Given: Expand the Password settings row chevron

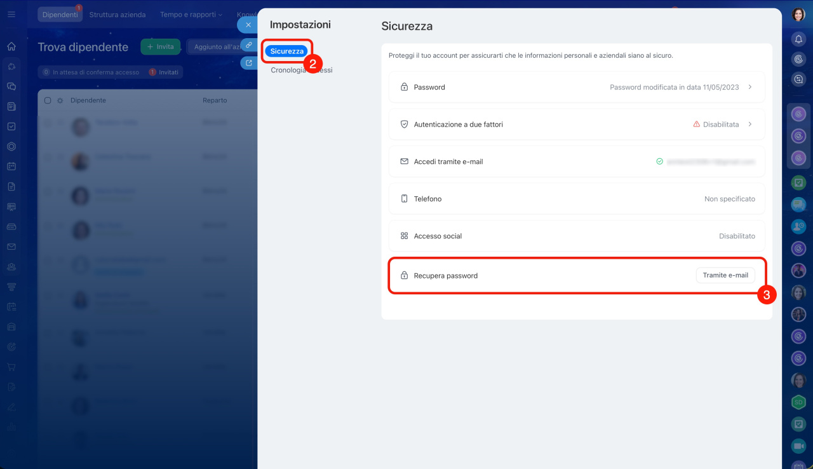Looking at the screenshot, I should (750, 87).
